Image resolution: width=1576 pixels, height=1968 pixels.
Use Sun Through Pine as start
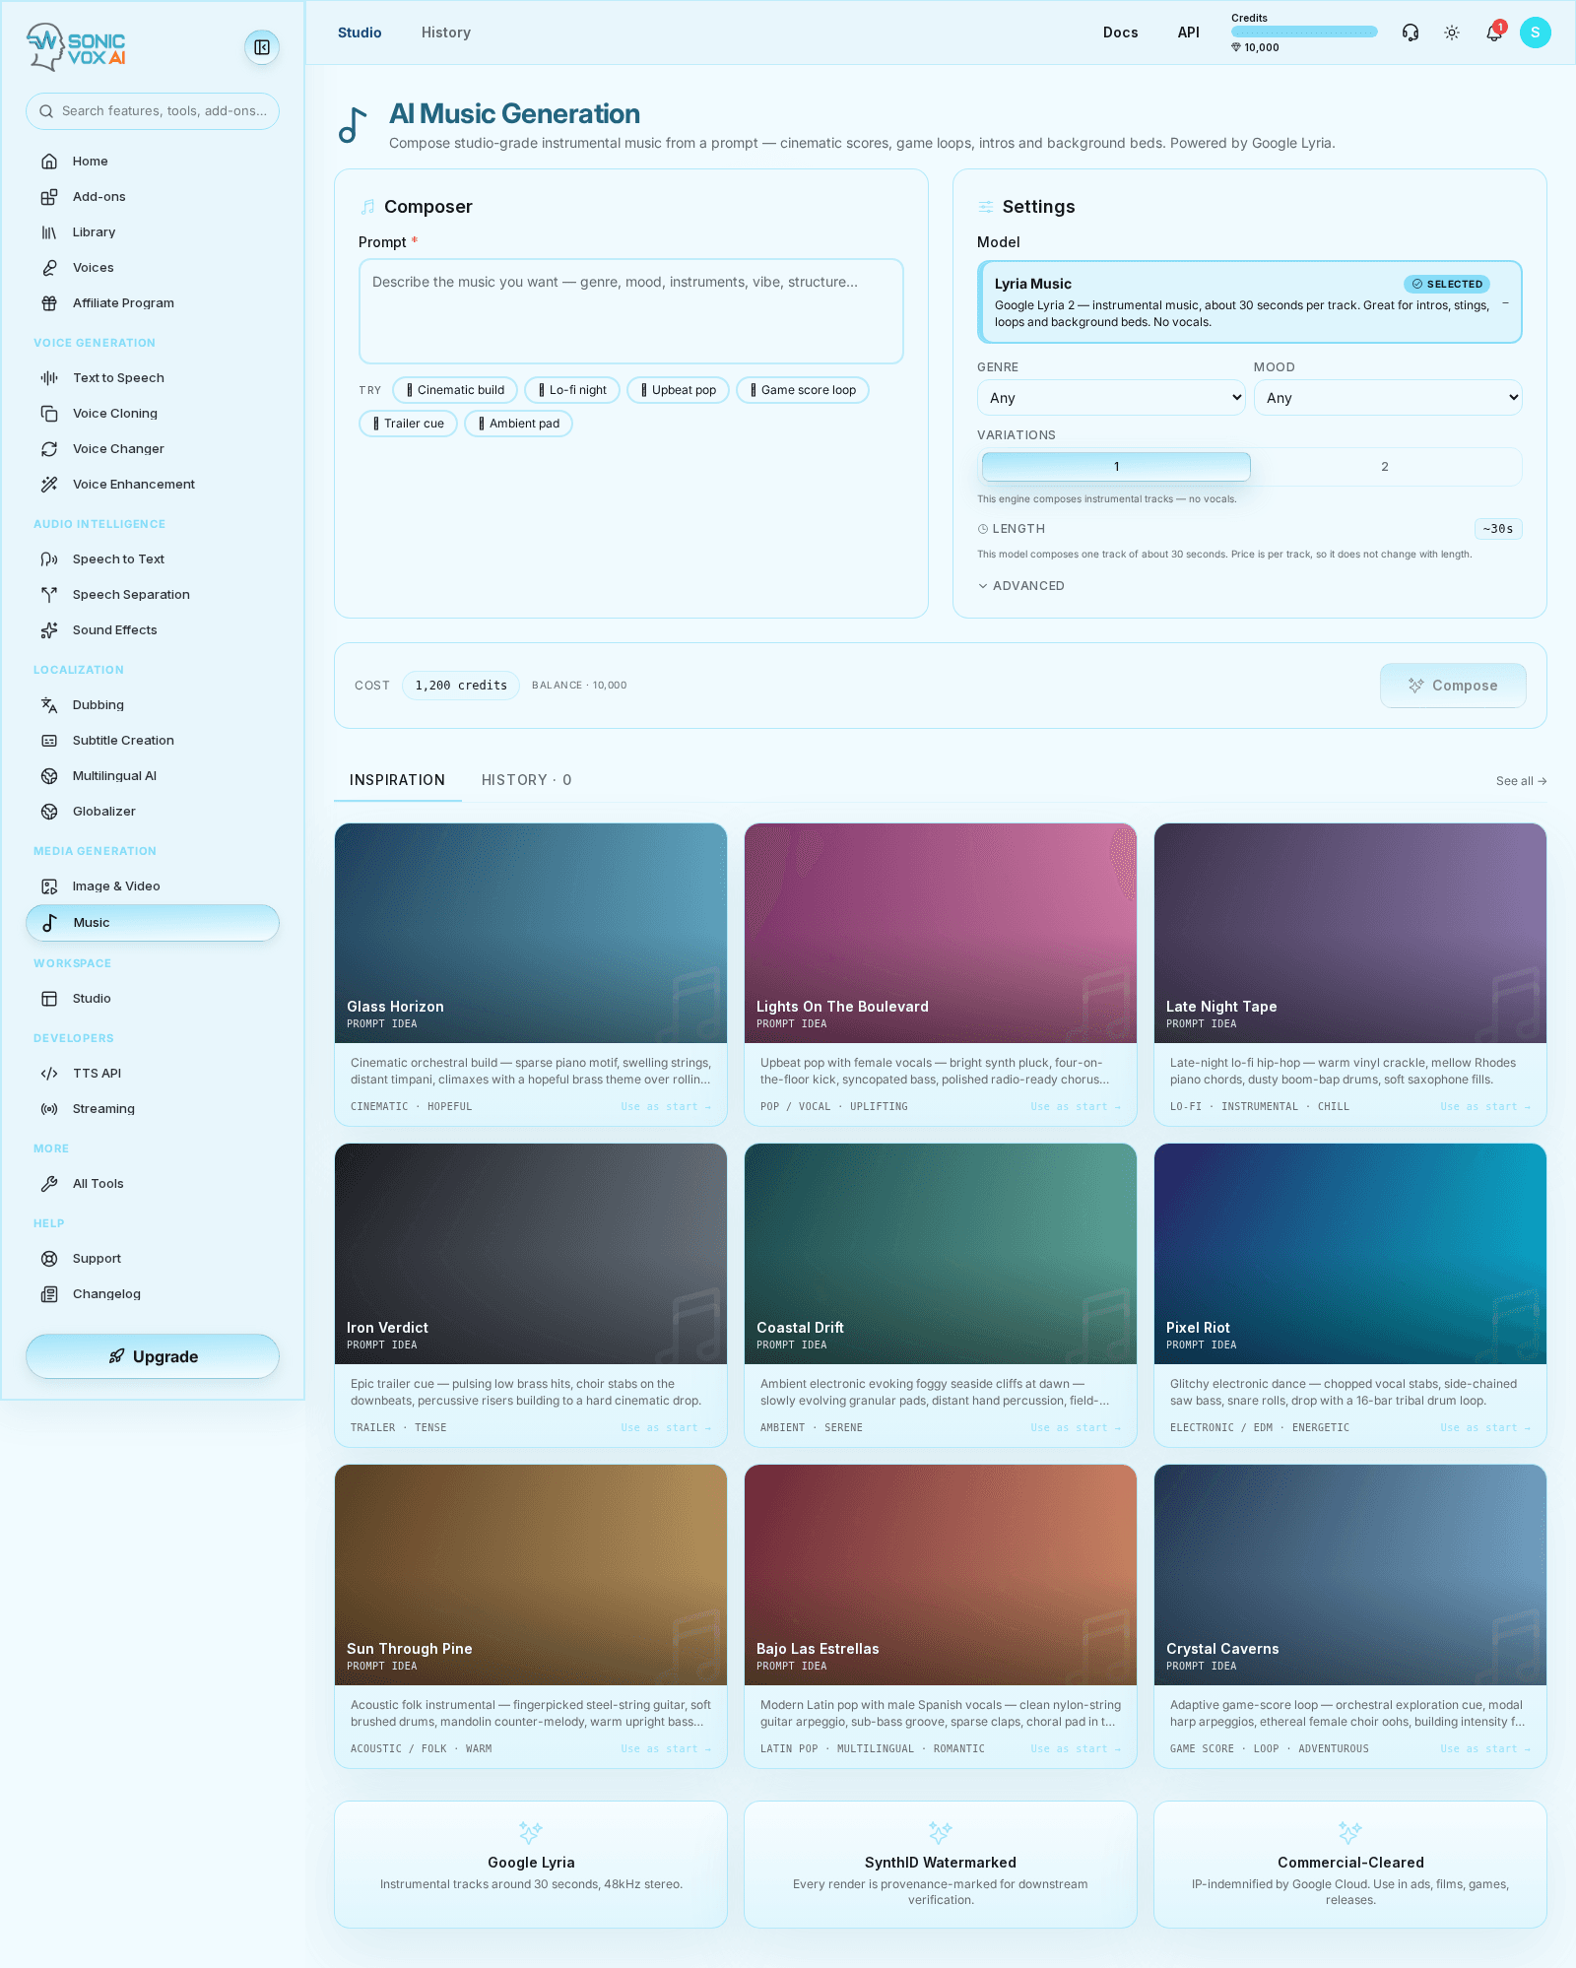tap(666, 1749)
